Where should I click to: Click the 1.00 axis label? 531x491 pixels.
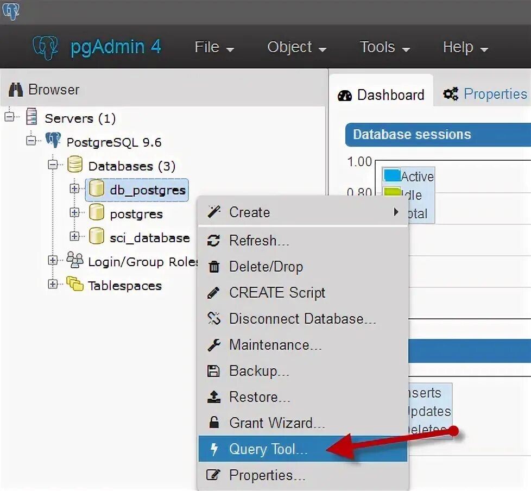(359, 162)
